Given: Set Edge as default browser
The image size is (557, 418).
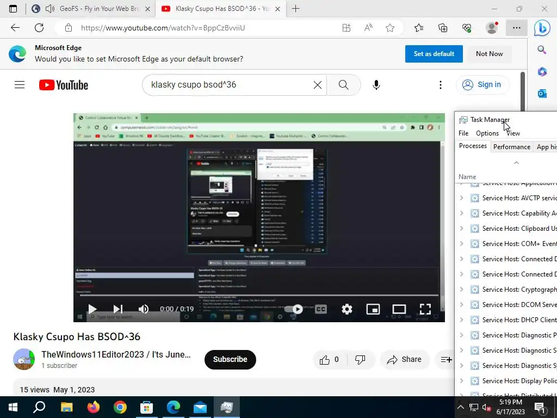Looking at the screenshot, I should point(434,54).
